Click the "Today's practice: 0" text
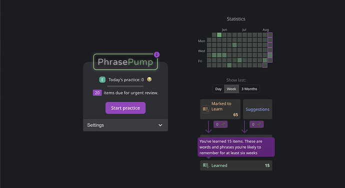Viewport: 345px width, 188px height. [x=126, y=80]
